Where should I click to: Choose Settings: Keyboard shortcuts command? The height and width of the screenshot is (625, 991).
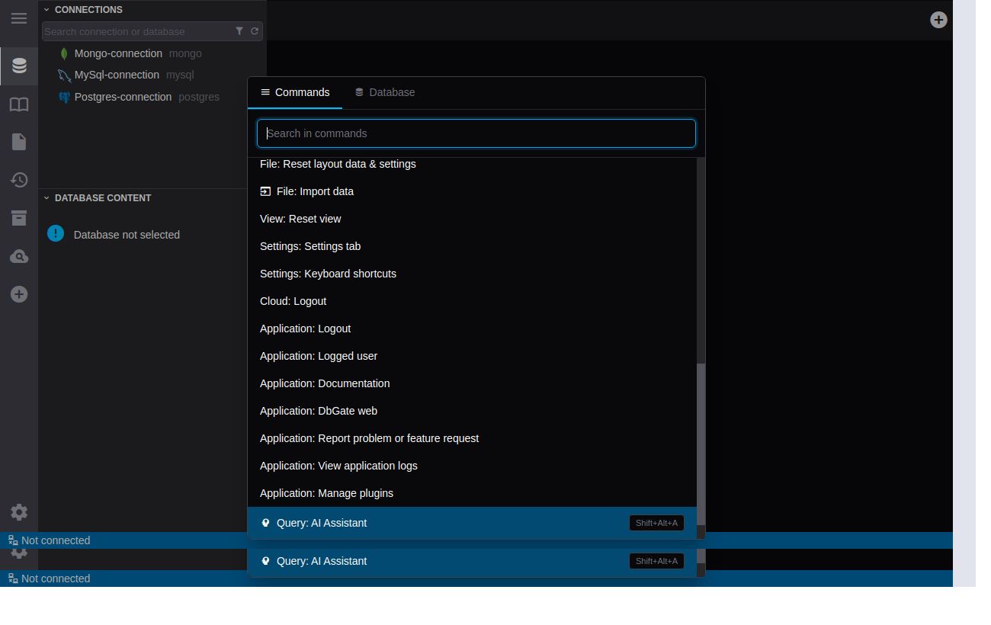(328, 274)
